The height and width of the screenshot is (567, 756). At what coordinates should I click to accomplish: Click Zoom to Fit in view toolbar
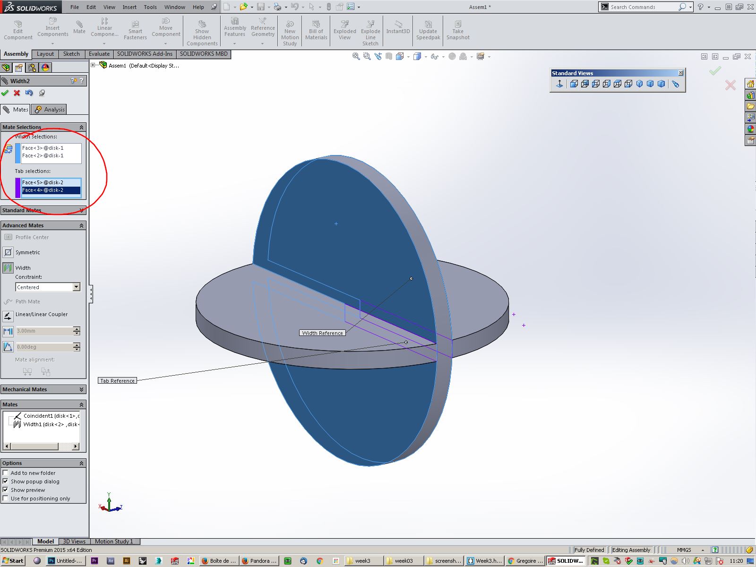click(356, 56)
